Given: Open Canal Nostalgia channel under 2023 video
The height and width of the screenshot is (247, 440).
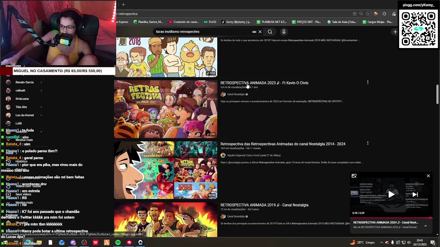Looking at the screenshot, I should pyautogui.click(x=236, y=94).
